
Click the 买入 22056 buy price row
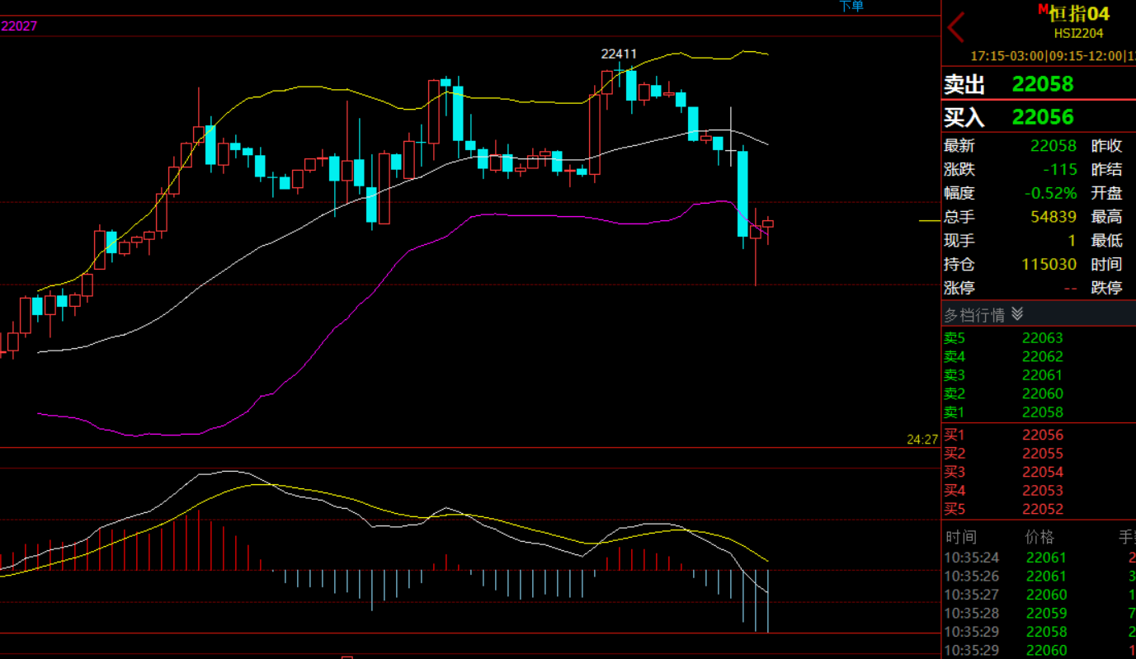click(x=1039, y=117)
